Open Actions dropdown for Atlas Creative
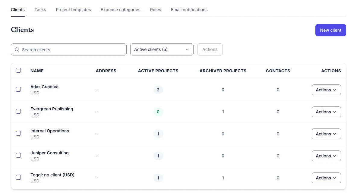This screenshot has height=196, width=357. pos(326,90)
